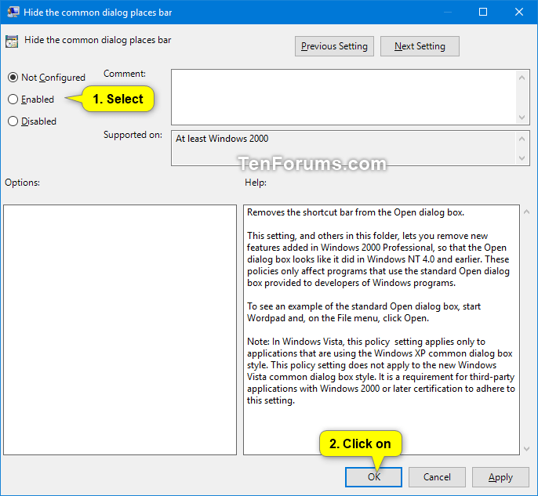Confirm with the OK button
The width and height of the screenshot is (538, 496).
click(373, 477)
